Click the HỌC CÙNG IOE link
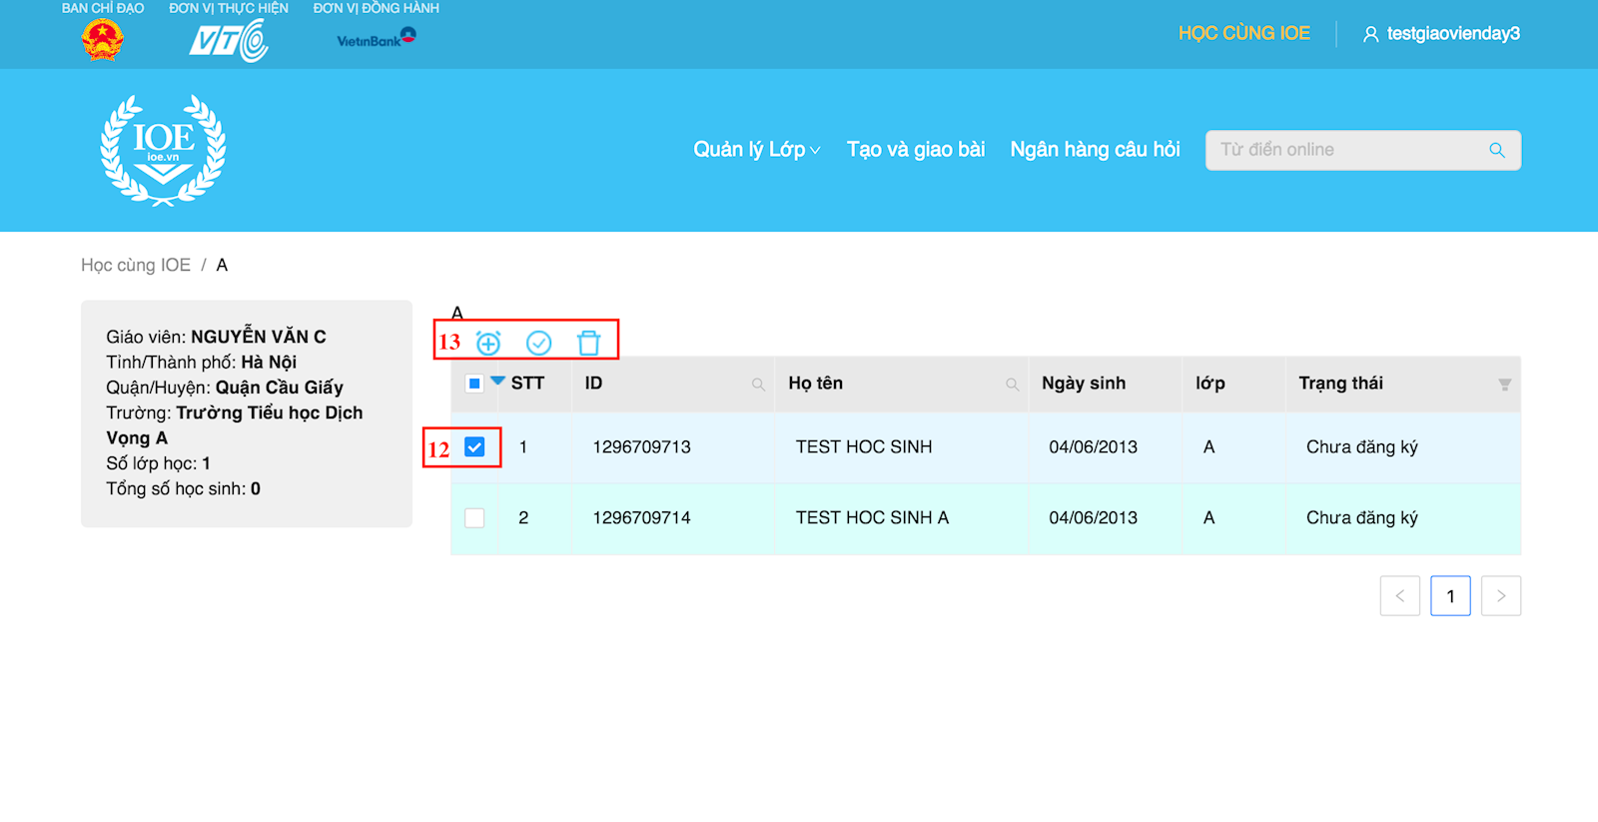The height and width of the screenshot is (822, 1598). click(x=1243, y=33)
